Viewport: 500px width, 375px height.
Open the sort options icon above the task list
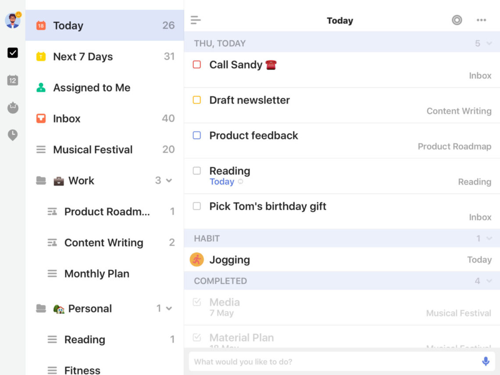point(196,20)
